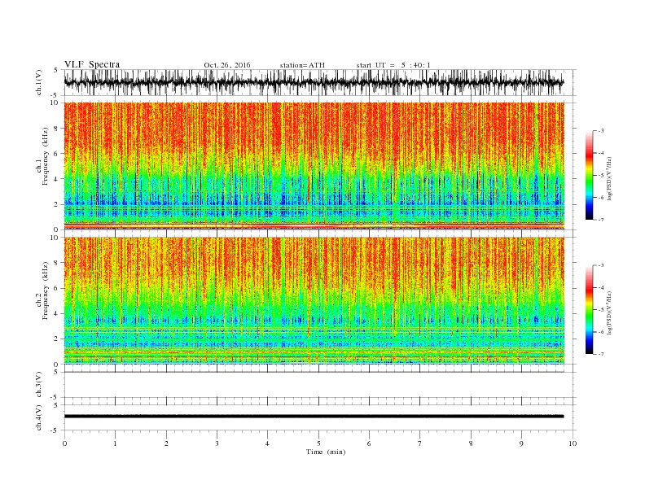
Task: Click the '-3' tick on ch.1 color bar
Action: (600, 131)
